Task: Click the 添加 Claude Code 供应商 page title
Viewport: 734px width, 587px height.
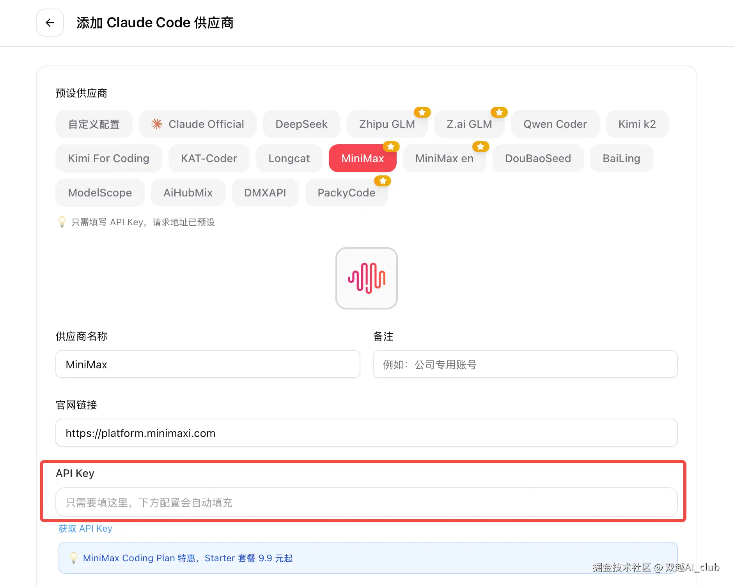Action: point(155,23)
